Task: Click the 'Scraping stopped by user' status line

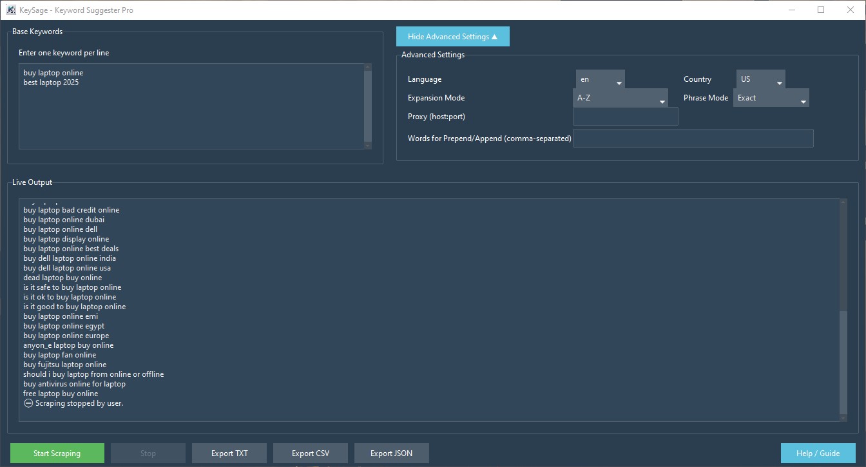Action: tap(74, 403)
